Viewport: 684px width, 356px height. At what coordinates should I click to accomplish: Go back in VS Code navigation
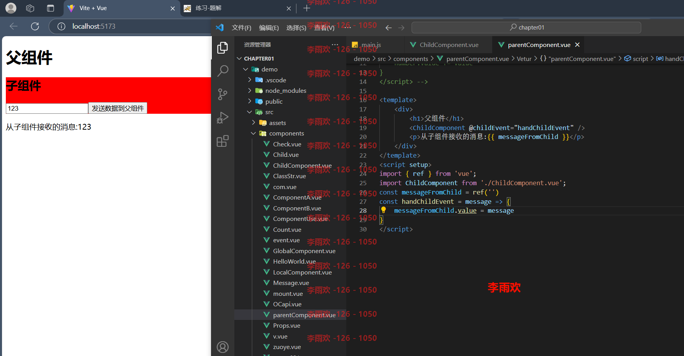tap(388, 28)
